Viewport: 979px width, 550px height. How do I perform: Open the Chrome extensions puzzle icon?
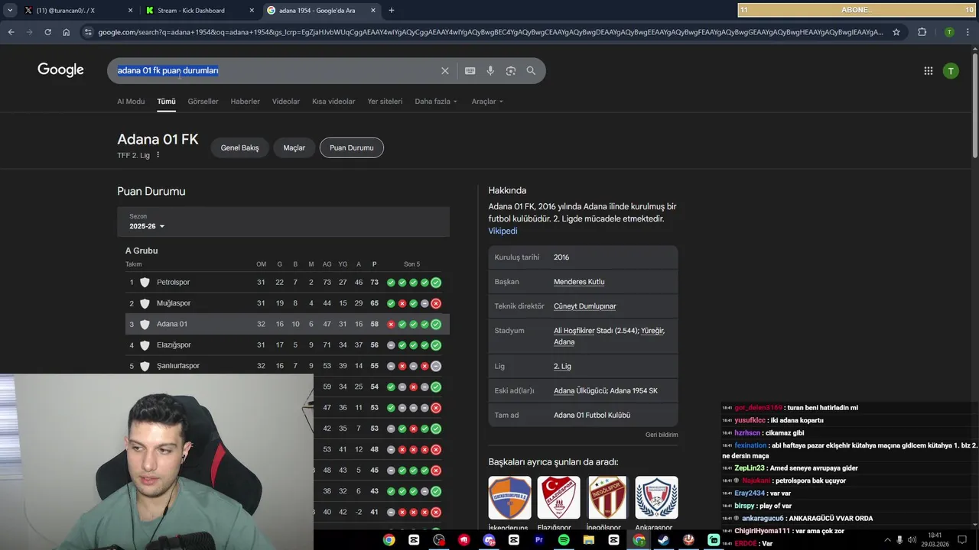922,32
